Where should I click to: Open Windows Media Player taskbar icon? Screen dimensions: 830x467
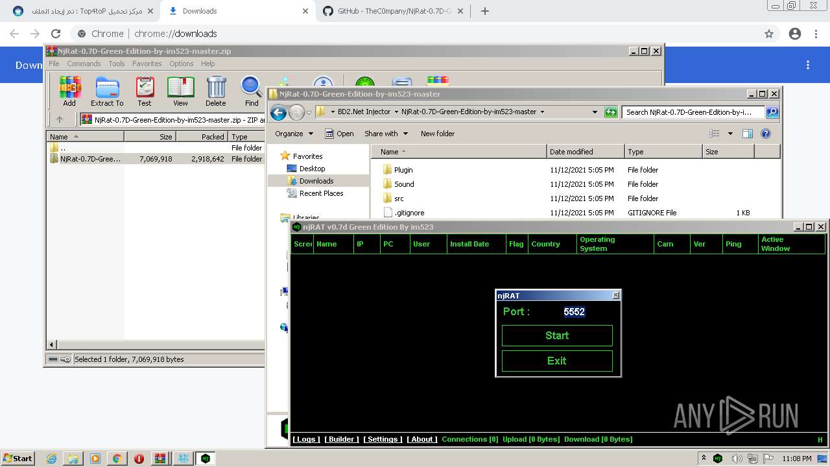pyautogui.click(x=95, y=459)
